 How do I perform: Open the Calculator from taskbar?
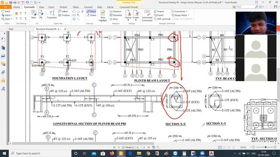click(x=184, y=153)
